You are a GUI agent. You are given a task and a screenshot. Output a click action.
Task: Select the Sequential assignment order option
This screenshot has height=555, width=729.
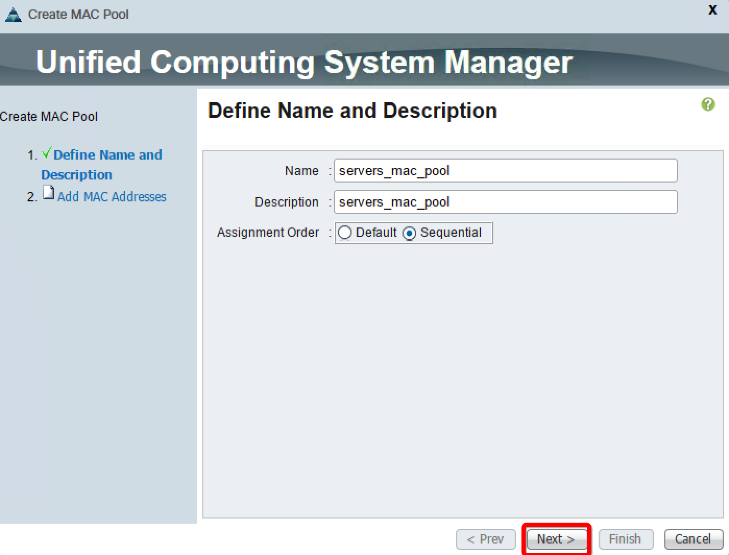pyautogui.click(x=410, y=233)
